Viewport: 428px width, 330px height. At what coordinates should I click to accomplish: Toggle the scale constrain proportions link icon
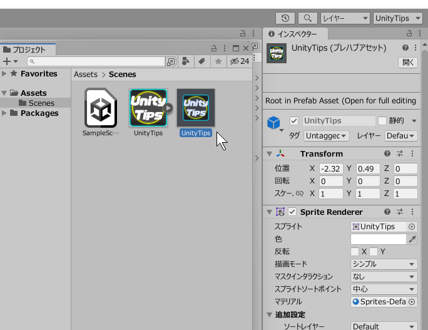click(x=300, y=193)
